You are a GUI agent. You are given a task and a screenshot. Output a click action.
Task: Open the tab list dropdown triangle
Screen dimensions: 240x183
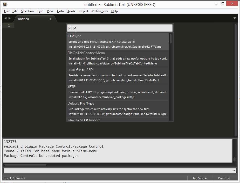pos(235,18)
